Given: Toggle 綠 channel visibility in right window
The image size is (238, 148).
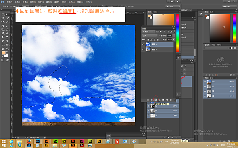Looking at the screenshot, I should [205, 91].
